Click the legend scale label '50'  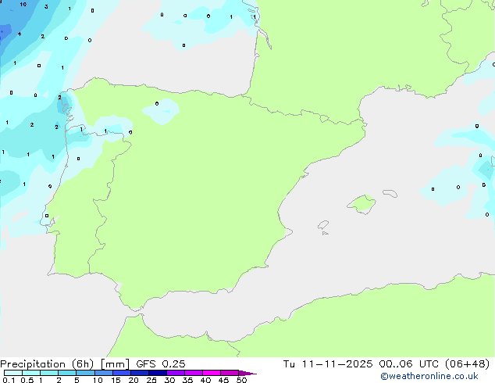point(241,380)
